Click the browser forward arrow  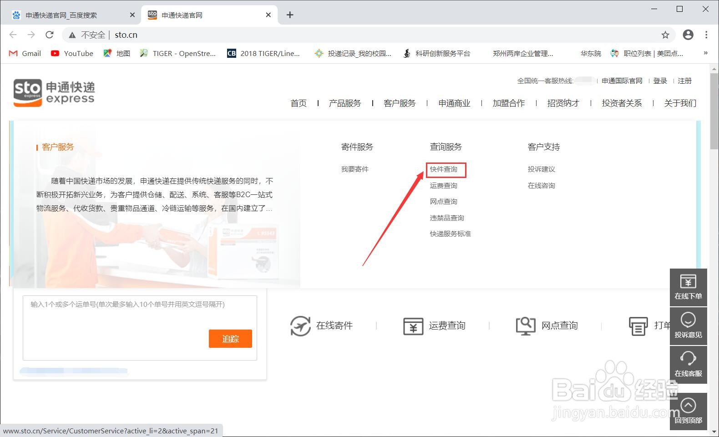coord(31,35)
